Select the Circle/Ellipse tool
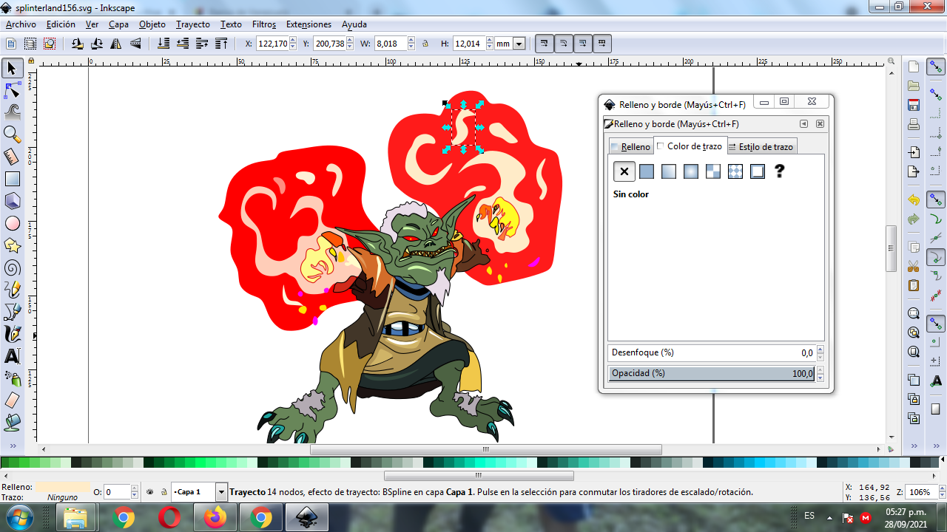The image size is (947, 532). pyautogui.click(x=12, y=223)
